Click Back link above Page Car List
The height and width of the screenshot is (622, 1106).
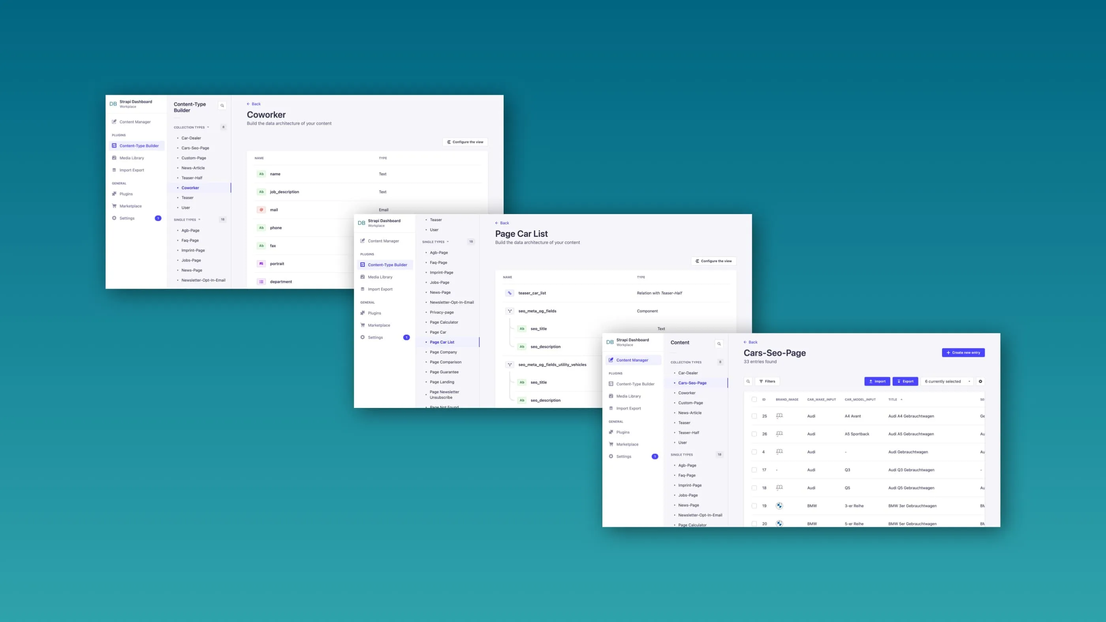[502, 223]
